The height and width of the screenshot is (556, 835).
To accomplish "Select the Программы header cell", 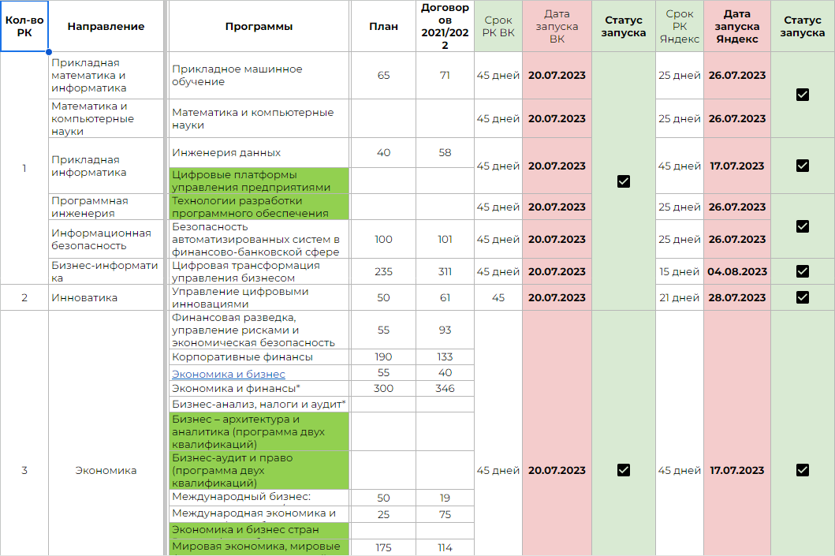I will tap(259, 26).
